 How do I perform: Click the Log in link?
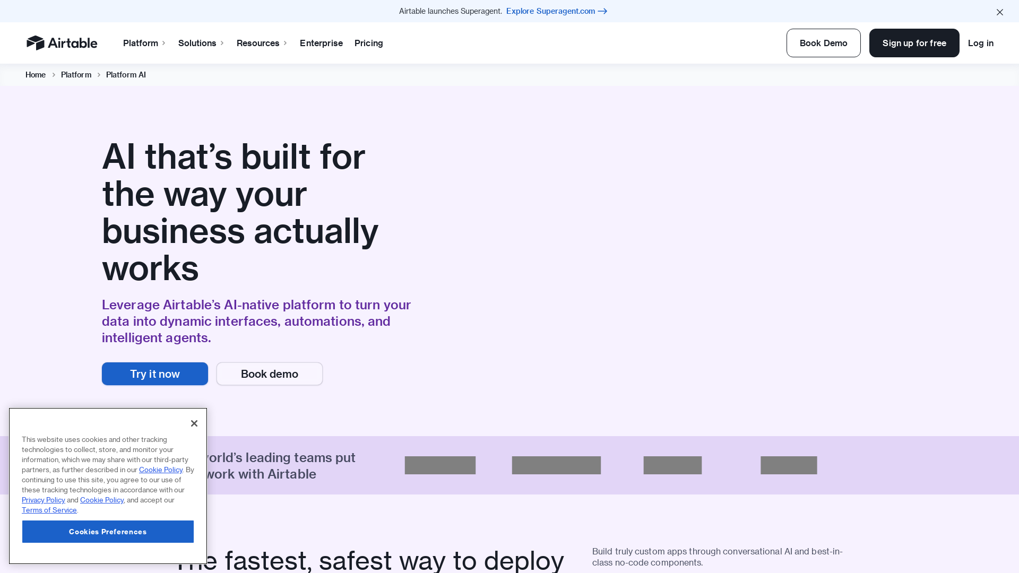coord(980,43)
